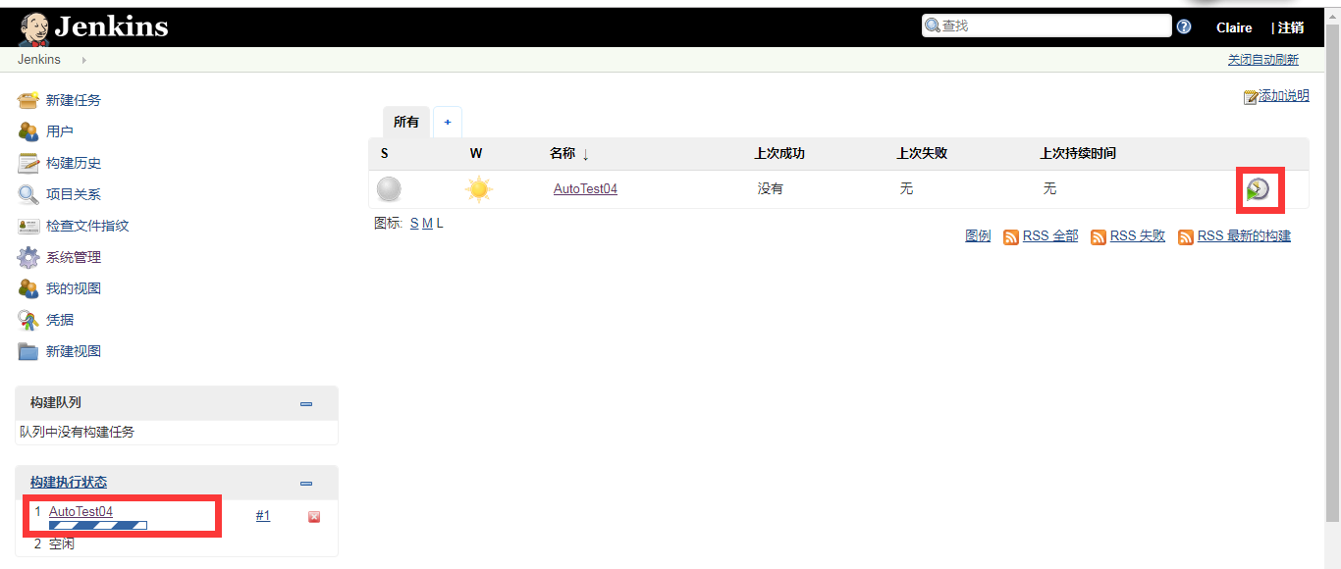
Task: Open the AutoTest04 job link in table
Action: (585, 188)
